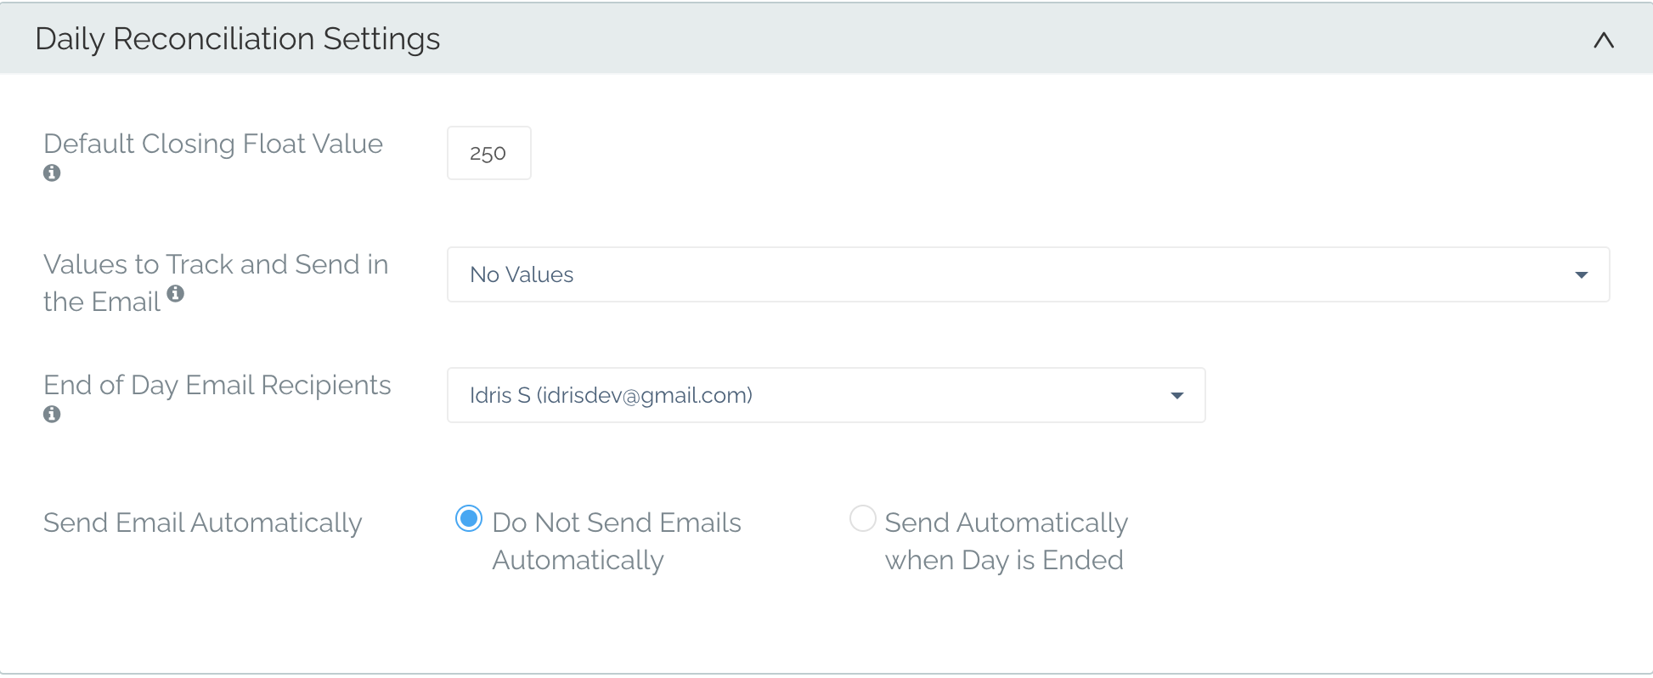Click the arrow on email recipients selector

(1177, 395)
